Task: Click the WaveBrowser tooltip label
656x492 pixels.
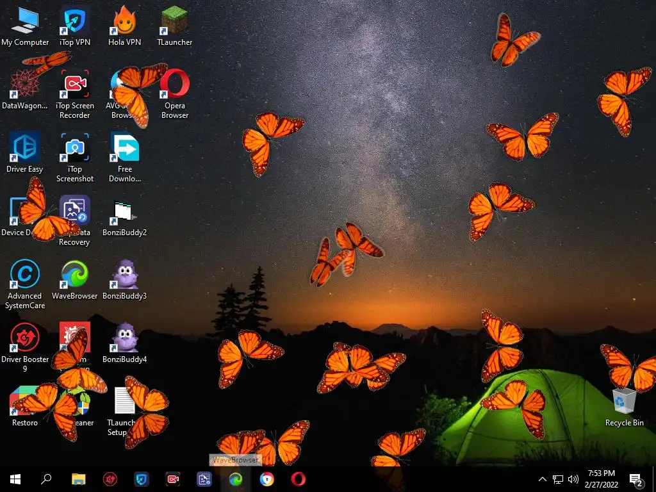Action: coord(236,460)
